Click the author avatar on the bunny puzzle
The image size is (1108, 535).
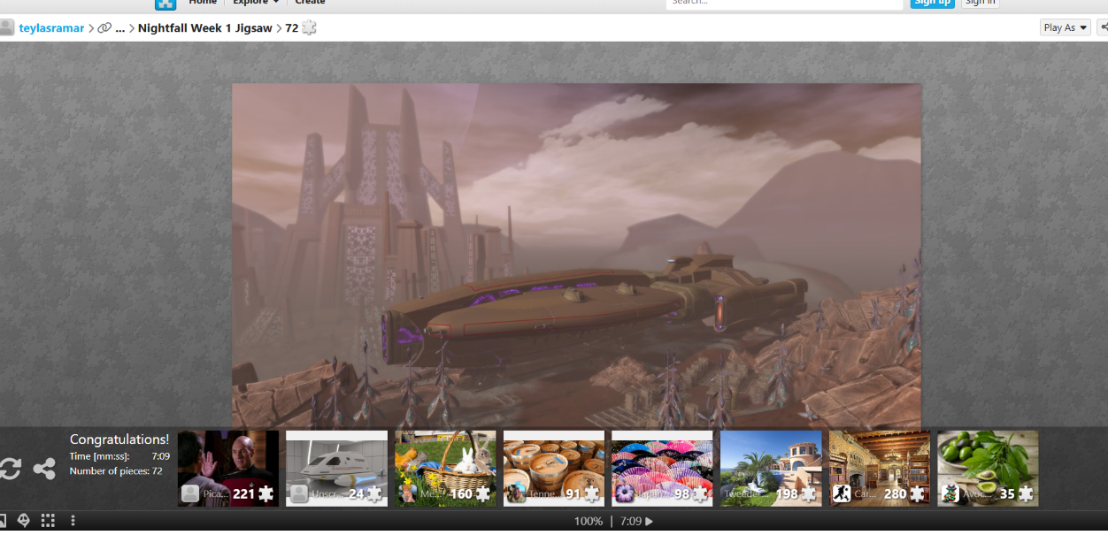tap(407, 494)
